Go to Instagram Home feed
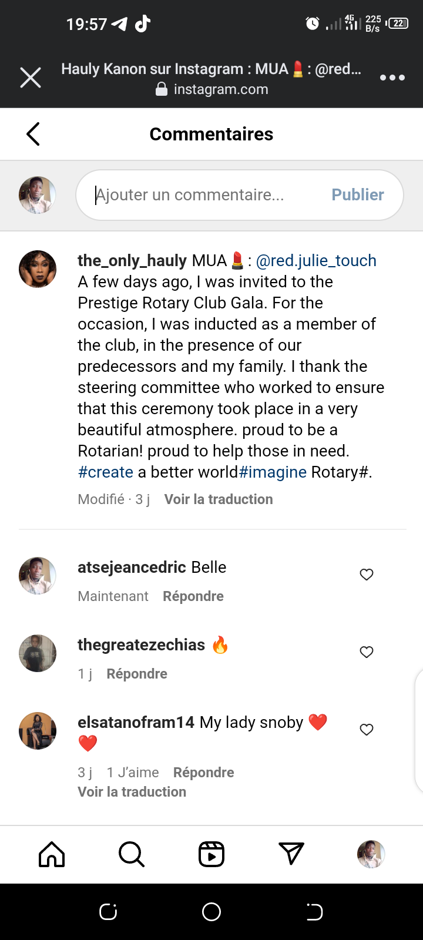 [52, 854]
